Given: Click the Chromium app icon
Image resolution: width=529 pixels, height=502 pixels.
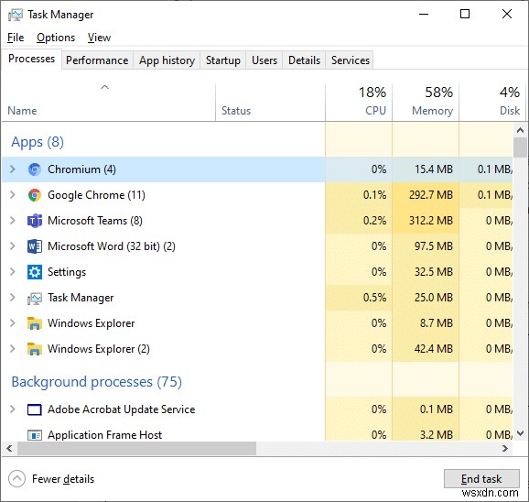Looking at the screenshot, I should pos(35,169).
